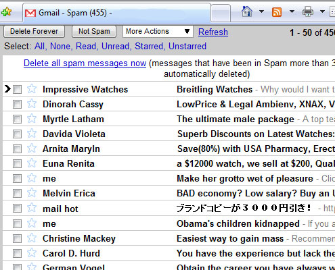Viewport: 335px width, 270px height.
Task: Star the mail hot message
Action: click(x=32, y=207)
